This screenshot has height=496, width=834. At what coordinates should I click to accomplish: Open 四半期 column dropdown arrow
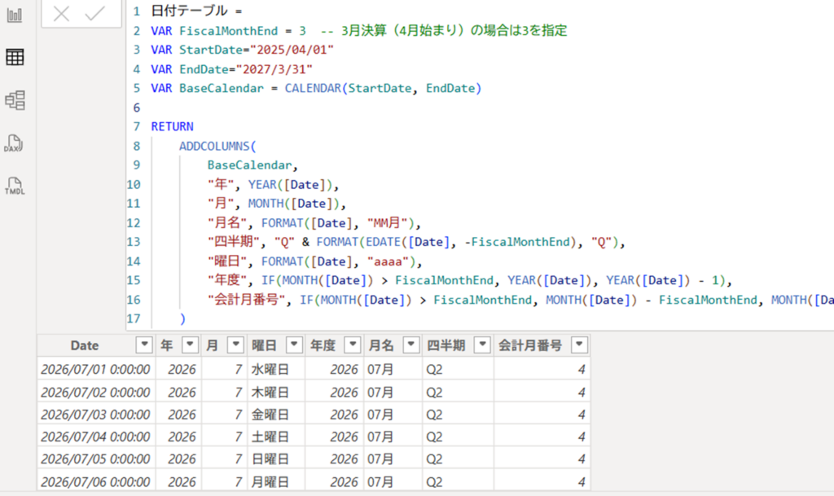point(482,345)
